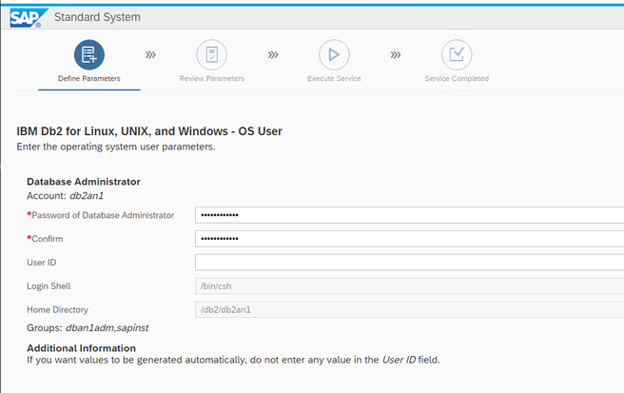Click the Password of Database Administrator label

click(103, 215)
